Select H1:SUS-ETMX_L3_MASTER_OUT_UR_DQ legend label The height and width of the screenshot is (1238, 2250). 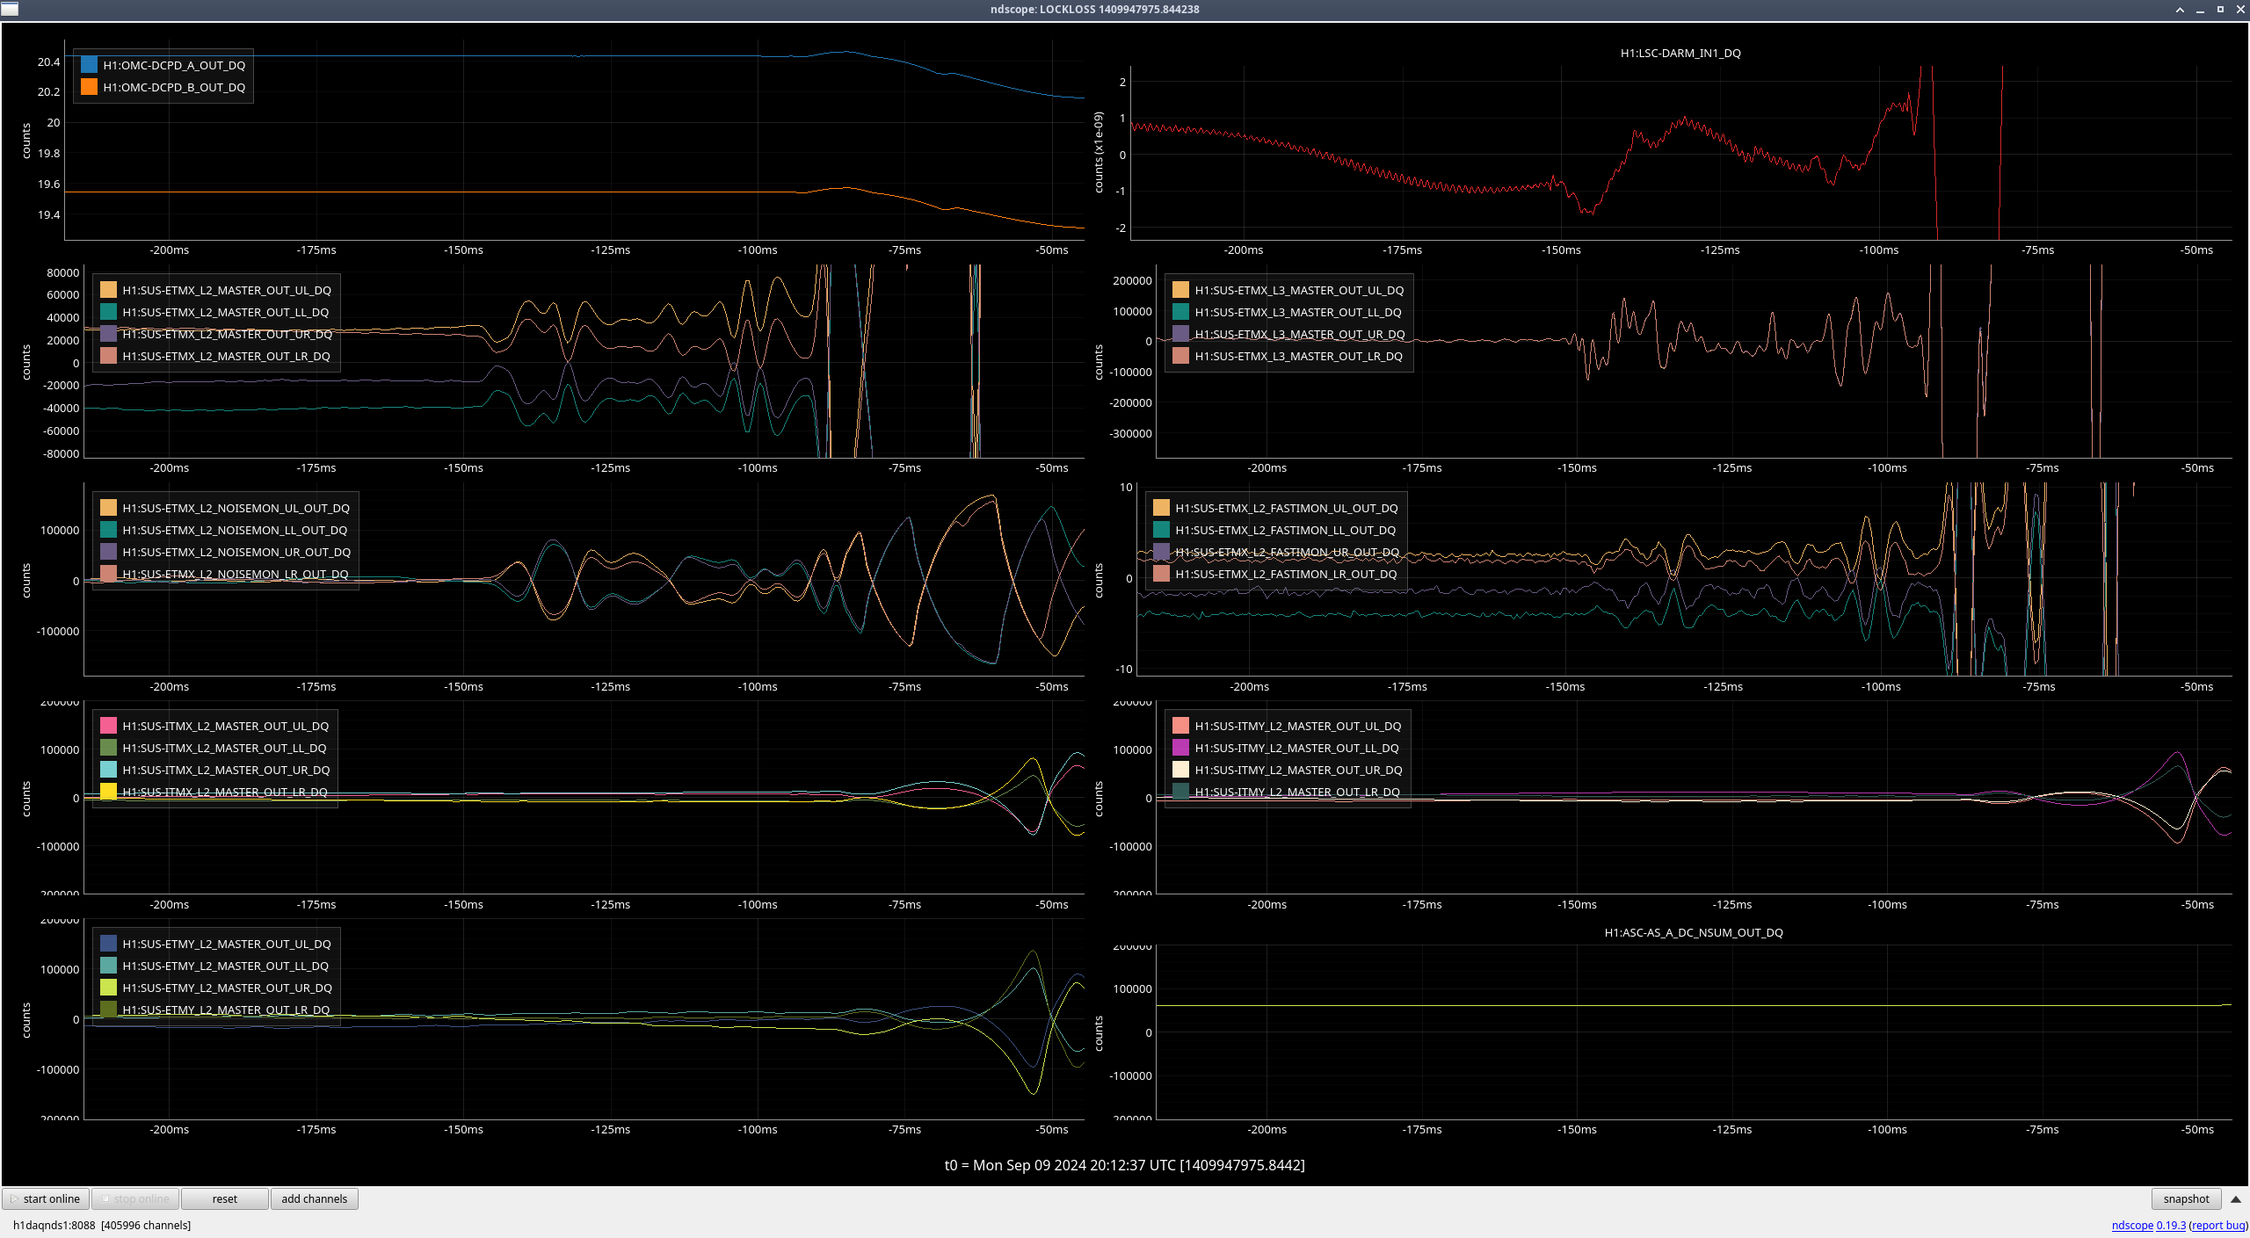(x=1300, y=335)
